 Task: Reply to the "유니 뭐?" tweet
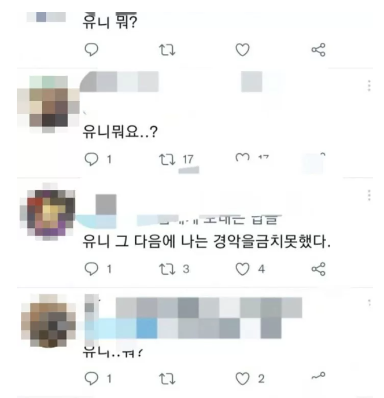(x=91, y=50)
